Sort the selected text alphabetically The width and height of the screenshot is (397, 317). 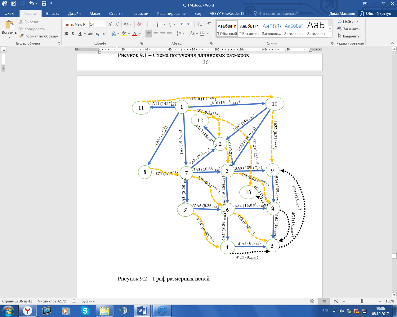coord(199,24)
